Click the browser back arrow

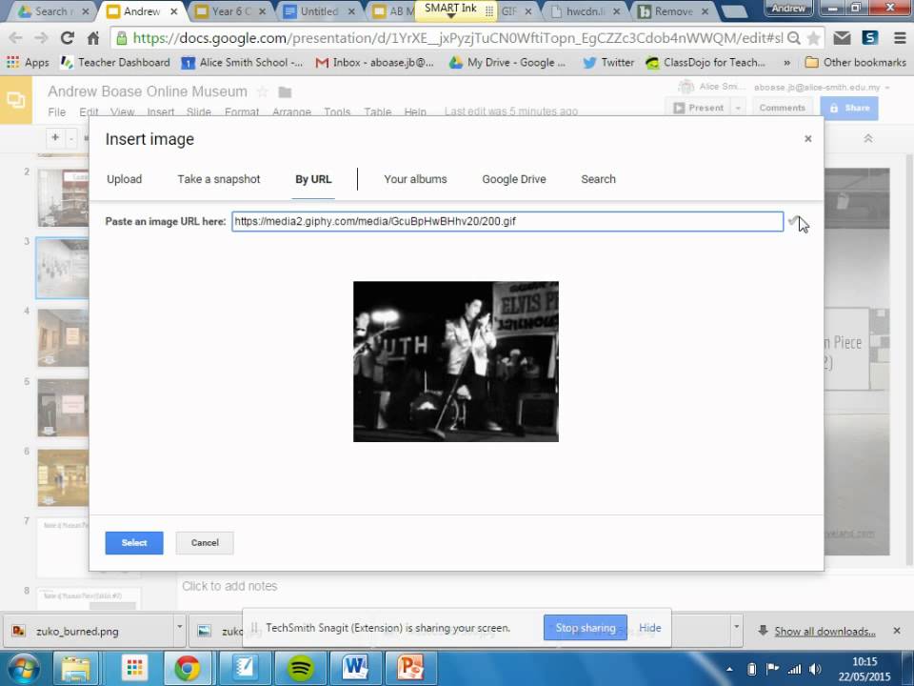pos(15,38)
